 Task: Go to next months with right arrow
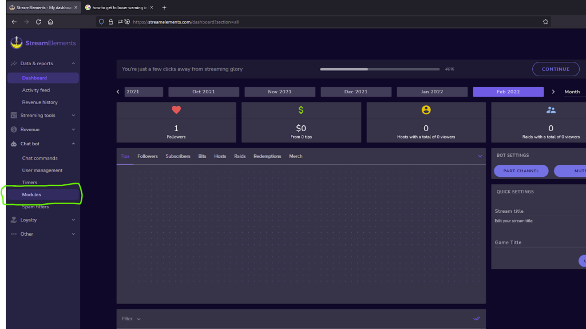(x=553, y=92)
